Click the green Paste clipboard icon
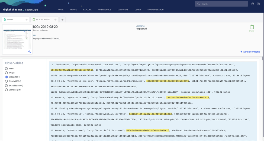Screen dimensions: 264x141 click(x=252, y=27)
